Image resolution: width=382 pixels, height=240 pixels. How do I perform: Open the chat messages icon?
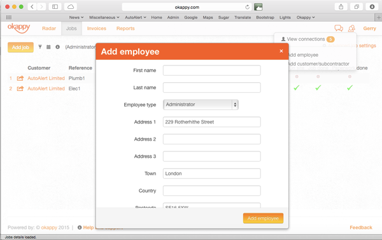[339, 28]
